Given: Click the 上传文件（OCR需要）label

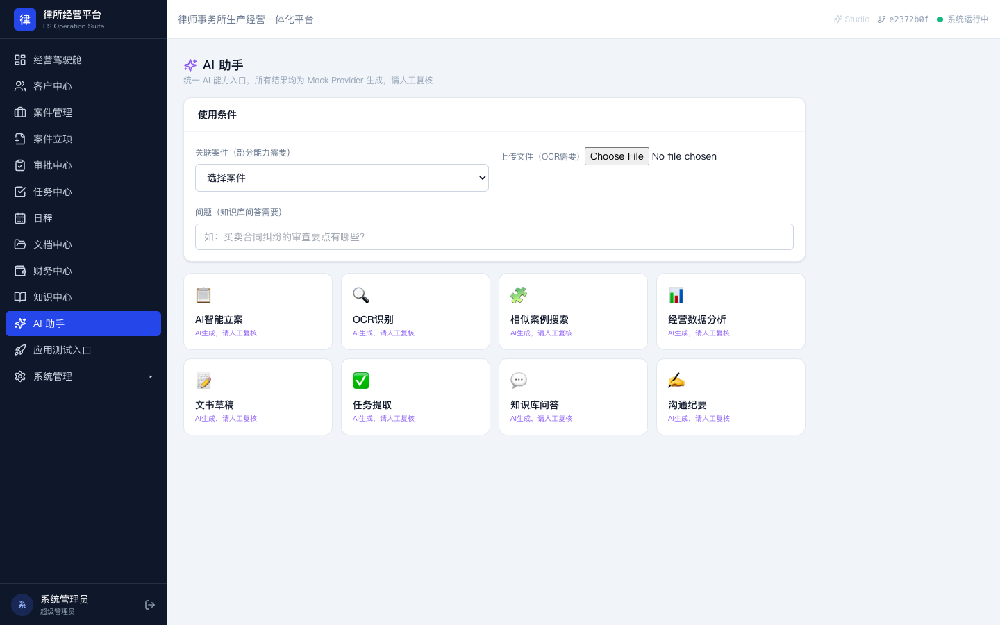Looking at the screenshot, I should (540, 157).
